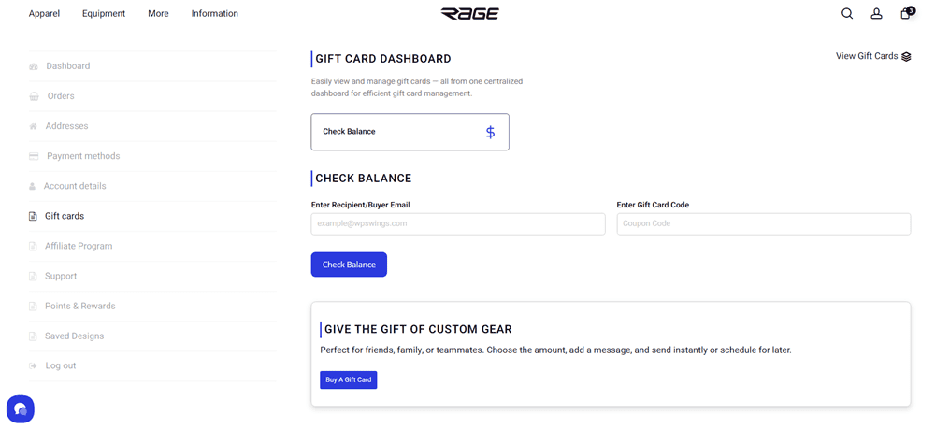Open the search icon in header
Viewport: 935px width, 429px height.
pos(847,14)
